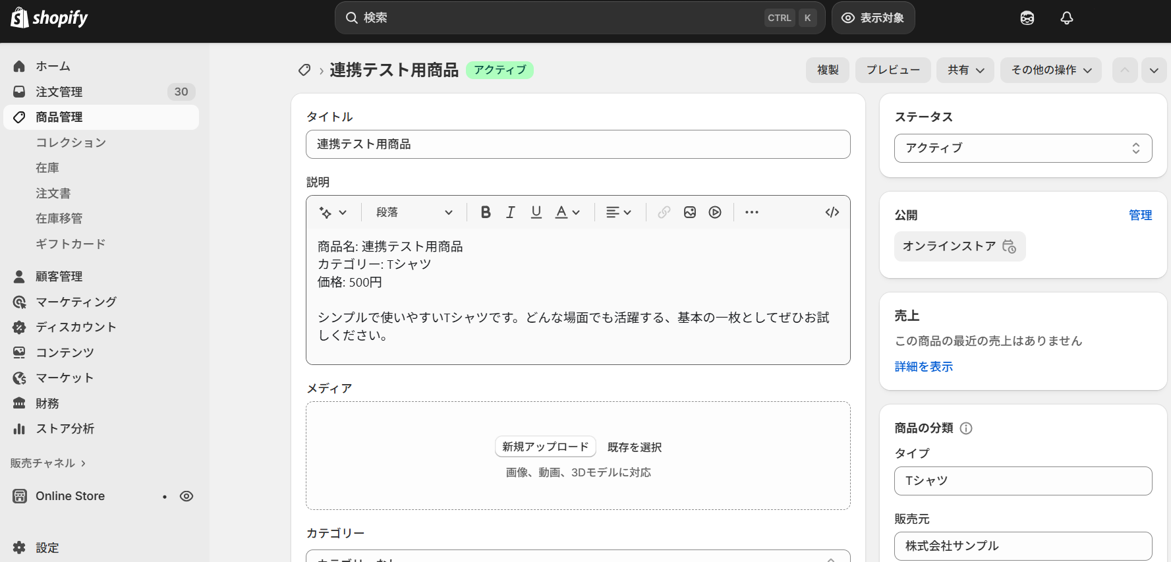Click the 販売元 input field
The height and width of the screenshot is (562, 1171).
click(1023, 546)
